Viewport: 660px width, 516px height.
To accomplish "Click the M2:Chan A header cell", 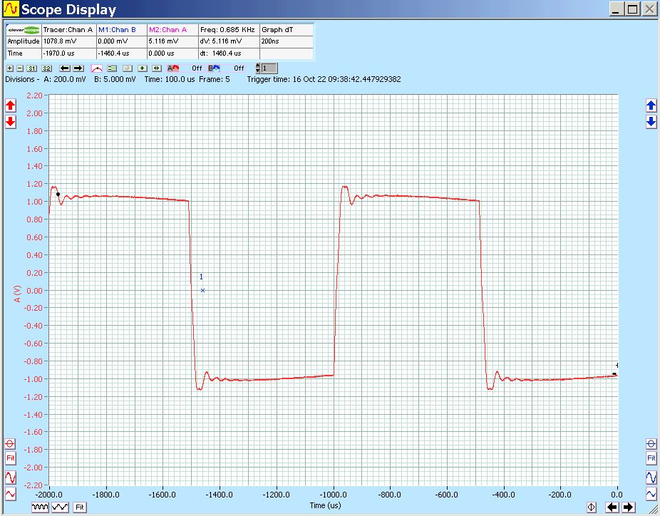I will [172, 30].
